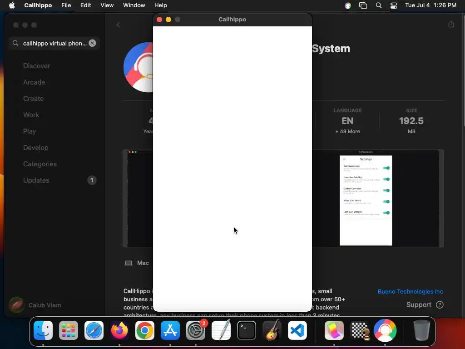Open Firefox from the Dock
The height and width of the screenshot is (349, 465).
(x=119, y=330)
